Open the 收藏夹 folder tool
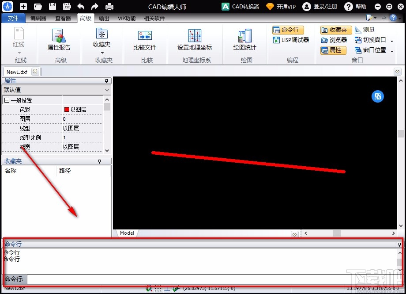406x294 pixels. 102,40
